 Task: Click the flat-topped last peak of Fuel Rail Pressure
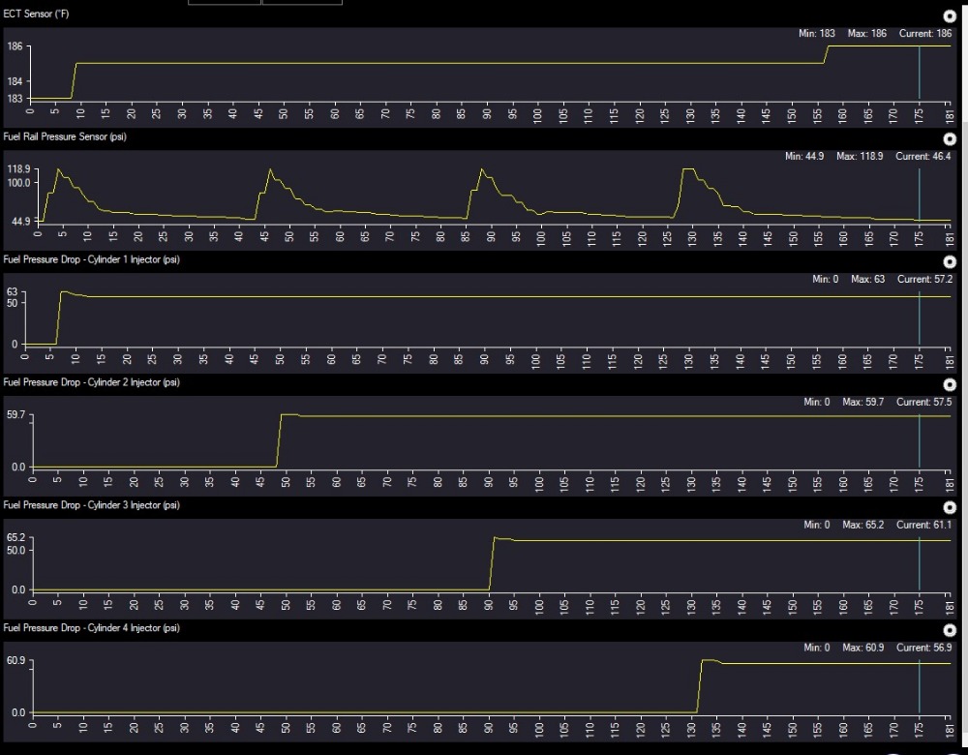[689, 169]
